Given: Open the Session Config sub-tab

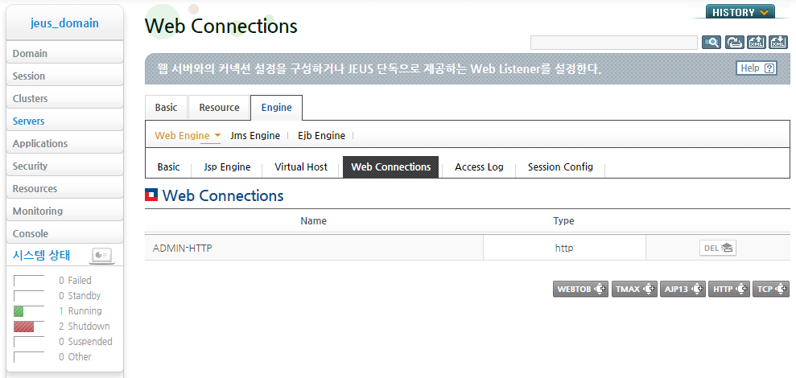Looking at the screenshot, I should [x=560, y=167].
